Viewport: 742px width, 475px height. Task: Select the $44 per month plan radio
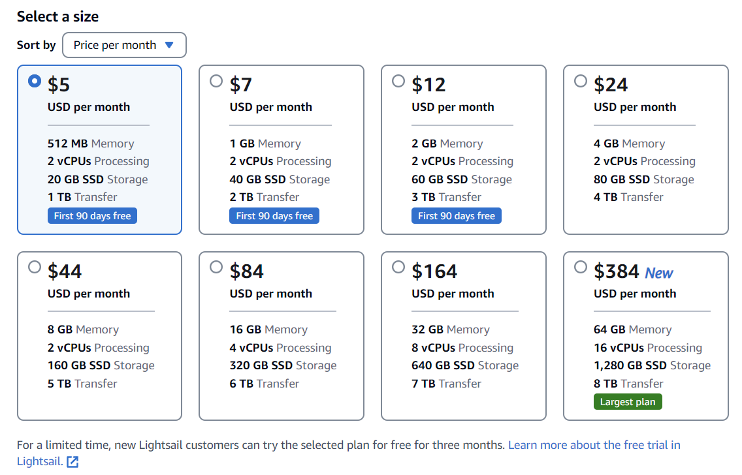click(35, 267)
